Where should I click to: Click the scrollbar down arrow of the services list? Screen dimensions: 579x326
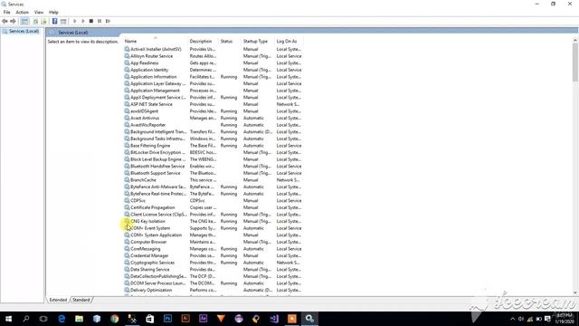(575, 292)
